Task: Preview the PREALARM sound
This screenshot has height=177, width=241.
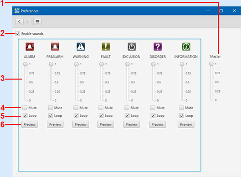Action: pyautogui.click(x=55, y=124)
